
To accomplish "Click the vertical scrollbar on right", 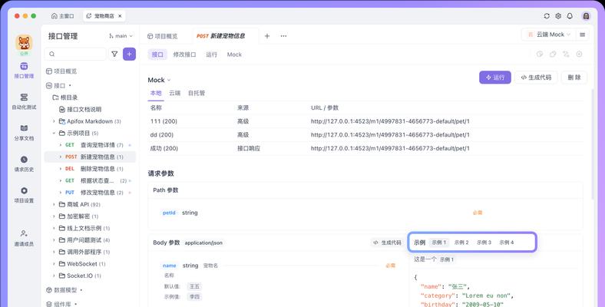I will (x=593, y=144).
